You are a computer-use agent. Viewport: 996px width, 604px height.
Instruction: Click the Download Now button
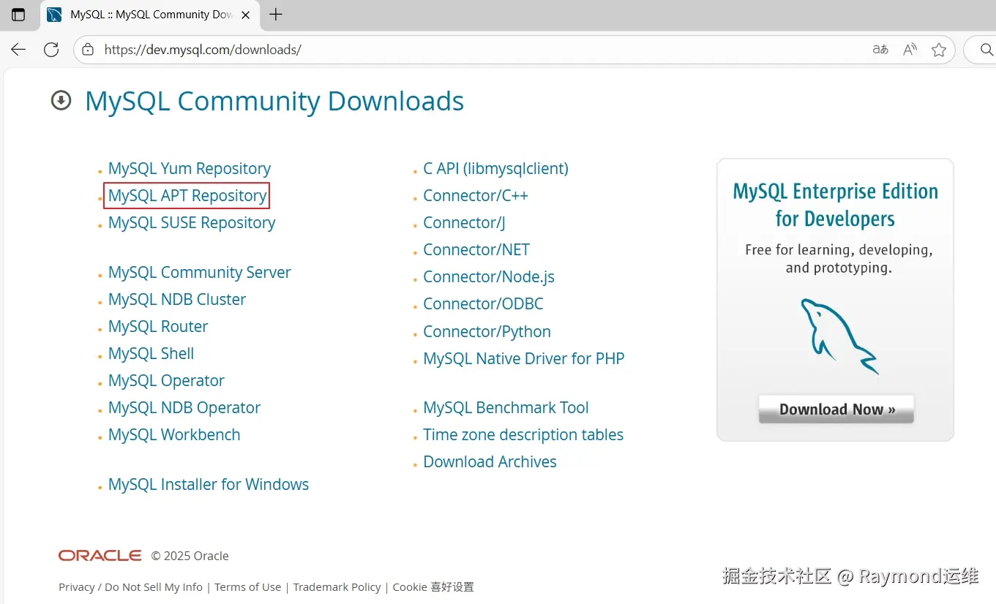click(x=836, y=409)
